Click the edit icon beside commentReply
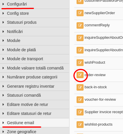 pyautogui.click(x=80, y=25)
